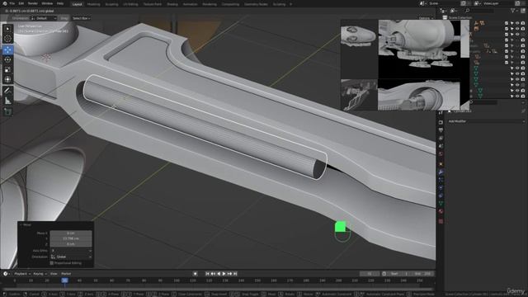
Task: Click the Move X value field
Action: click(71, 233)
